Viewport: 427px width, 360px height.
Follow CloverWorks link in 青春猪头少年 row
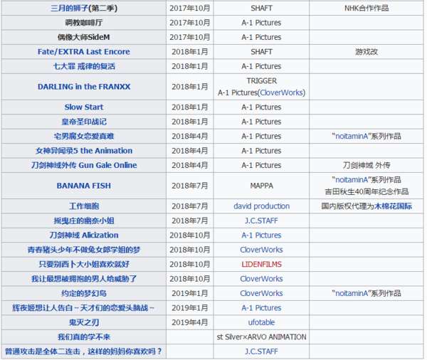pos(261,250)
